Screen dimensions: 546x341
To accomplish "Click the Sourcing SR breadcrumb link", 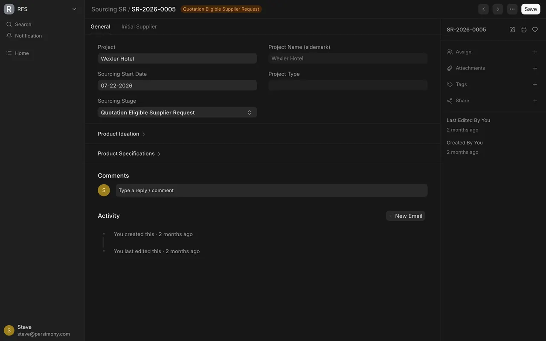I will point(109,9).
